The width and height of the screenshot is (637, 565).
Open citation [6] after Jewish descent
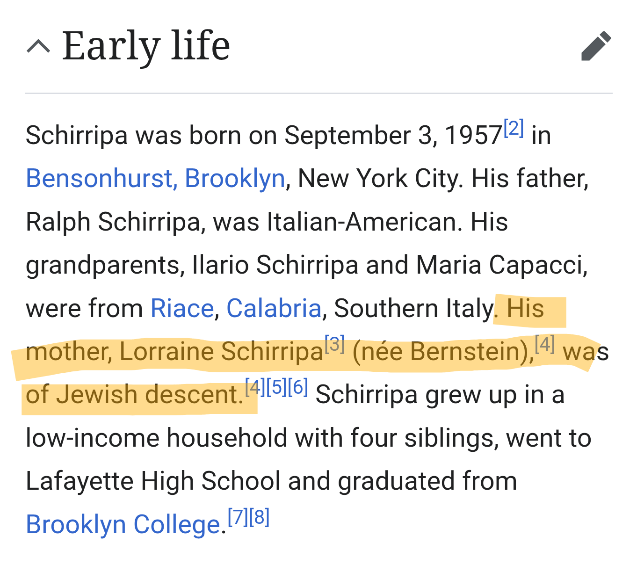tap(298, 387)
